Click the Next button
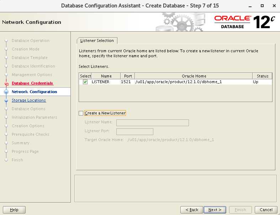Screen dimensions: 280x215 tap(215, 210)
